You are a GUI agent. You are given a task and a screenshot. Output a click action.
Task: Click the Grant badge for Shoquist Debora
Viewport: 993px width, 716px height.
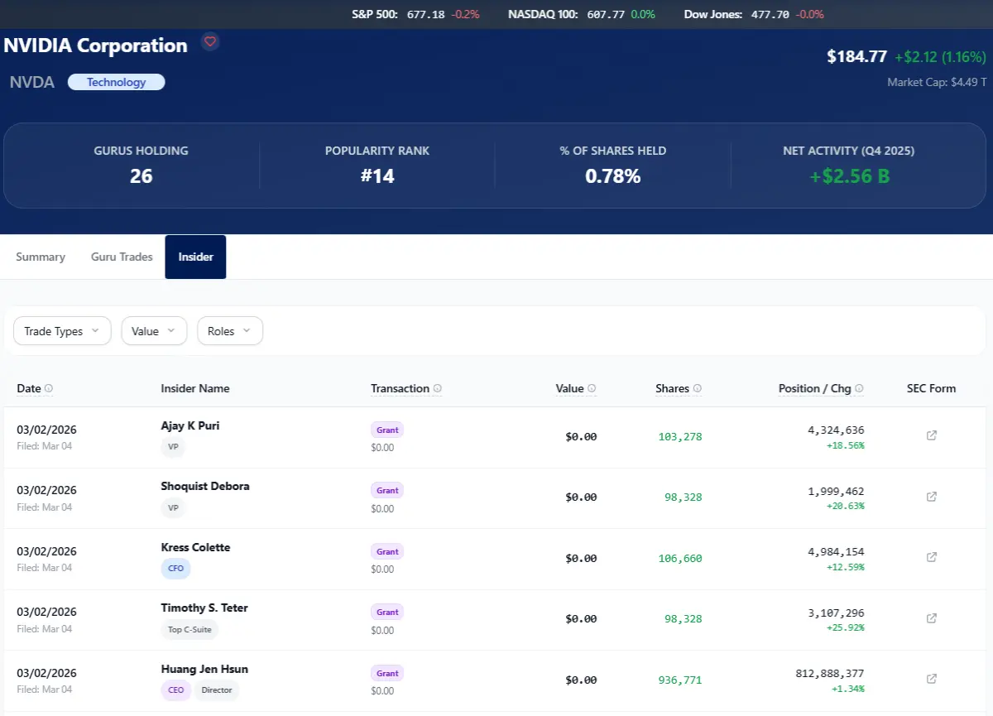point(387,490)
